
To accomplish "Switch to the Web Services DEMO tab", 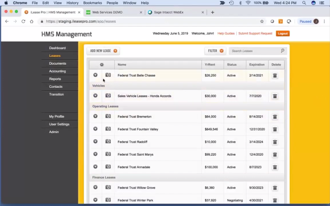I will coord(107,12).
